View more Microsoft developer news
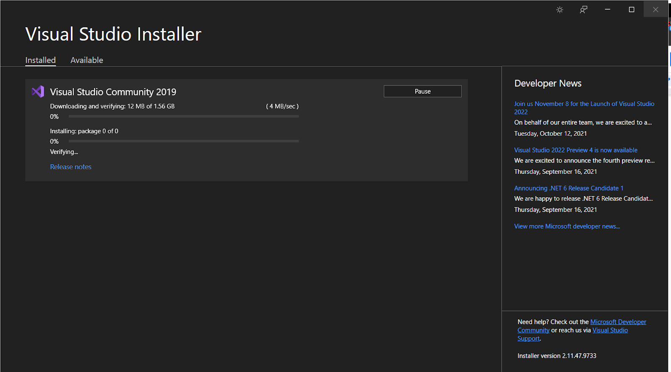671x372 pixels. 567,226
